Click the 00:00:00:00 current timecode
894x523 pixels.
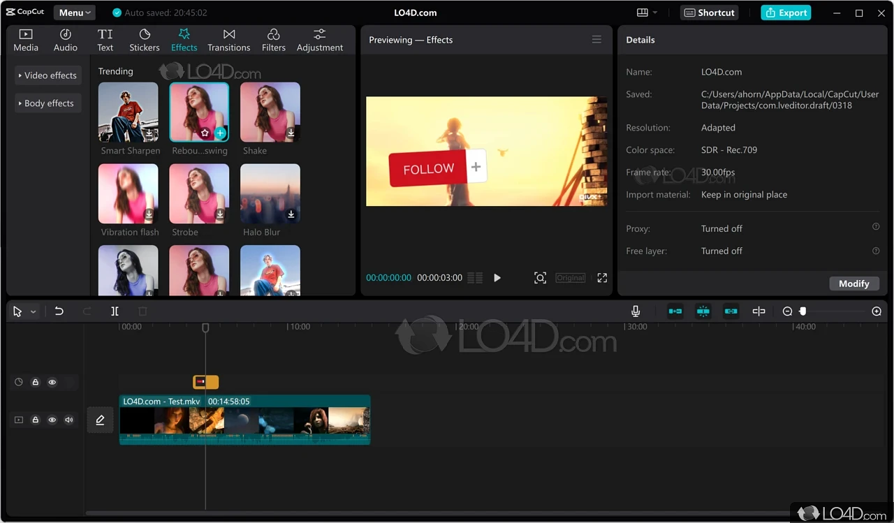point(389,278)
